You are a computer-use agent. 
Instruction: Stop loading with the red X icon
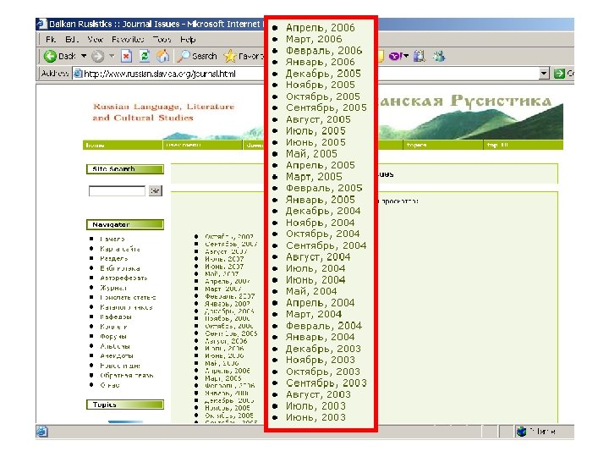(x=126, y=57)
